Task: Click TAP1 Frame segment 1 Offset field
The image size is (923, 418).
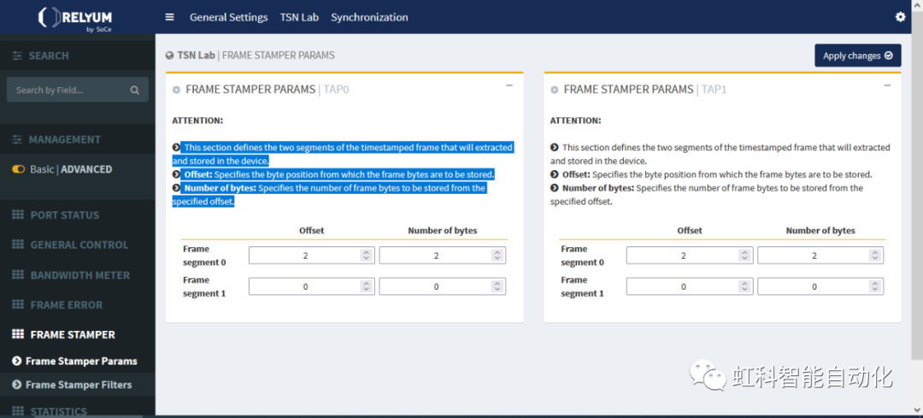Action: pyautogui.click(x=690, y=286)
